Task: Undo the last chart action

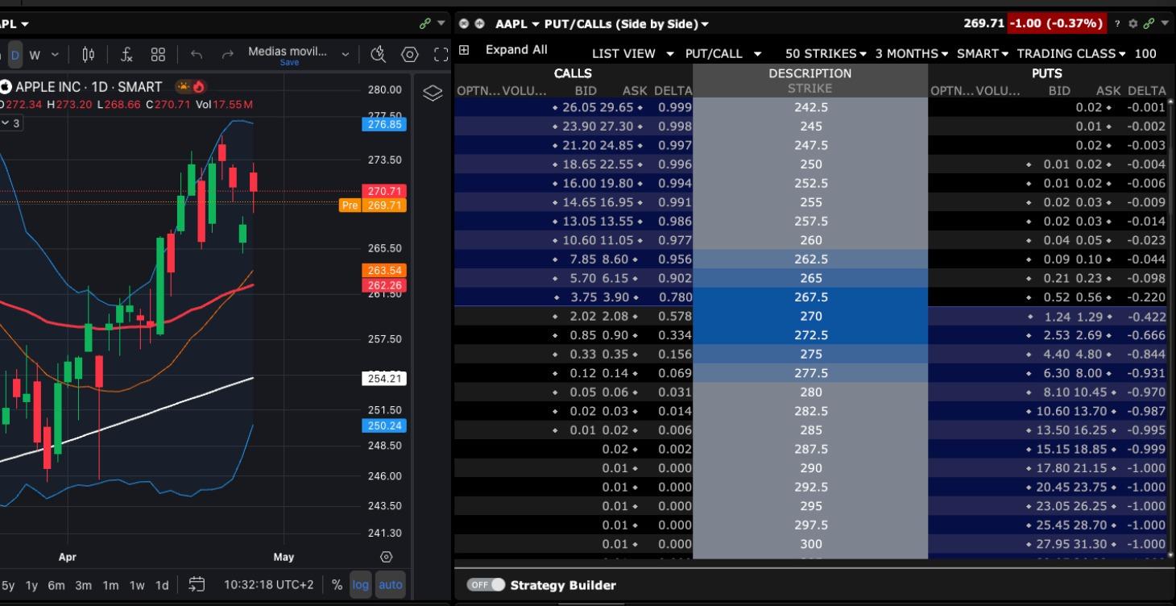Action: [197, 55]
